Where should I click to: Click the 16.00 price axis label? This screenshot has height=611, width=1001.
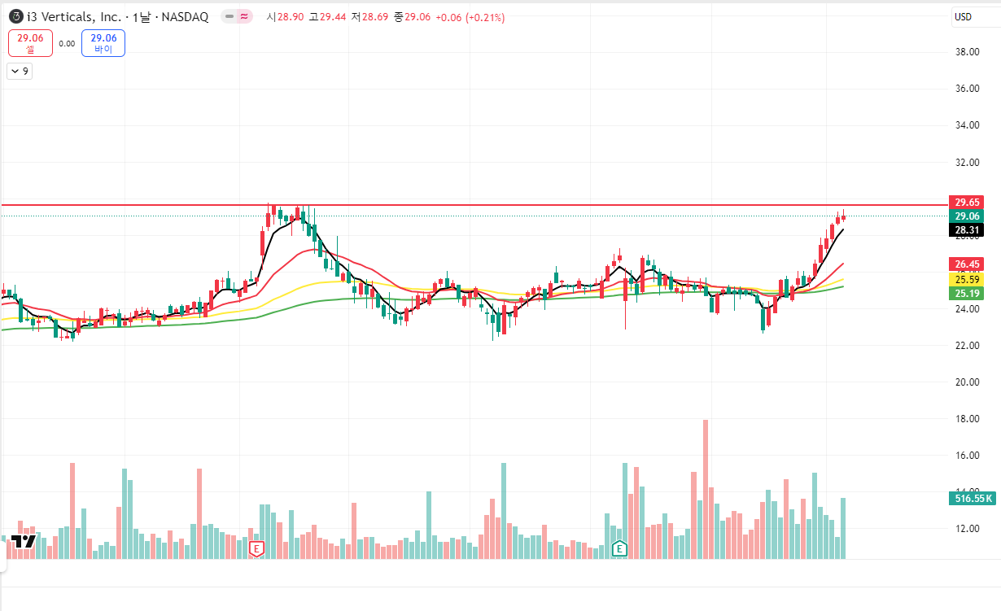coord(967,456)
